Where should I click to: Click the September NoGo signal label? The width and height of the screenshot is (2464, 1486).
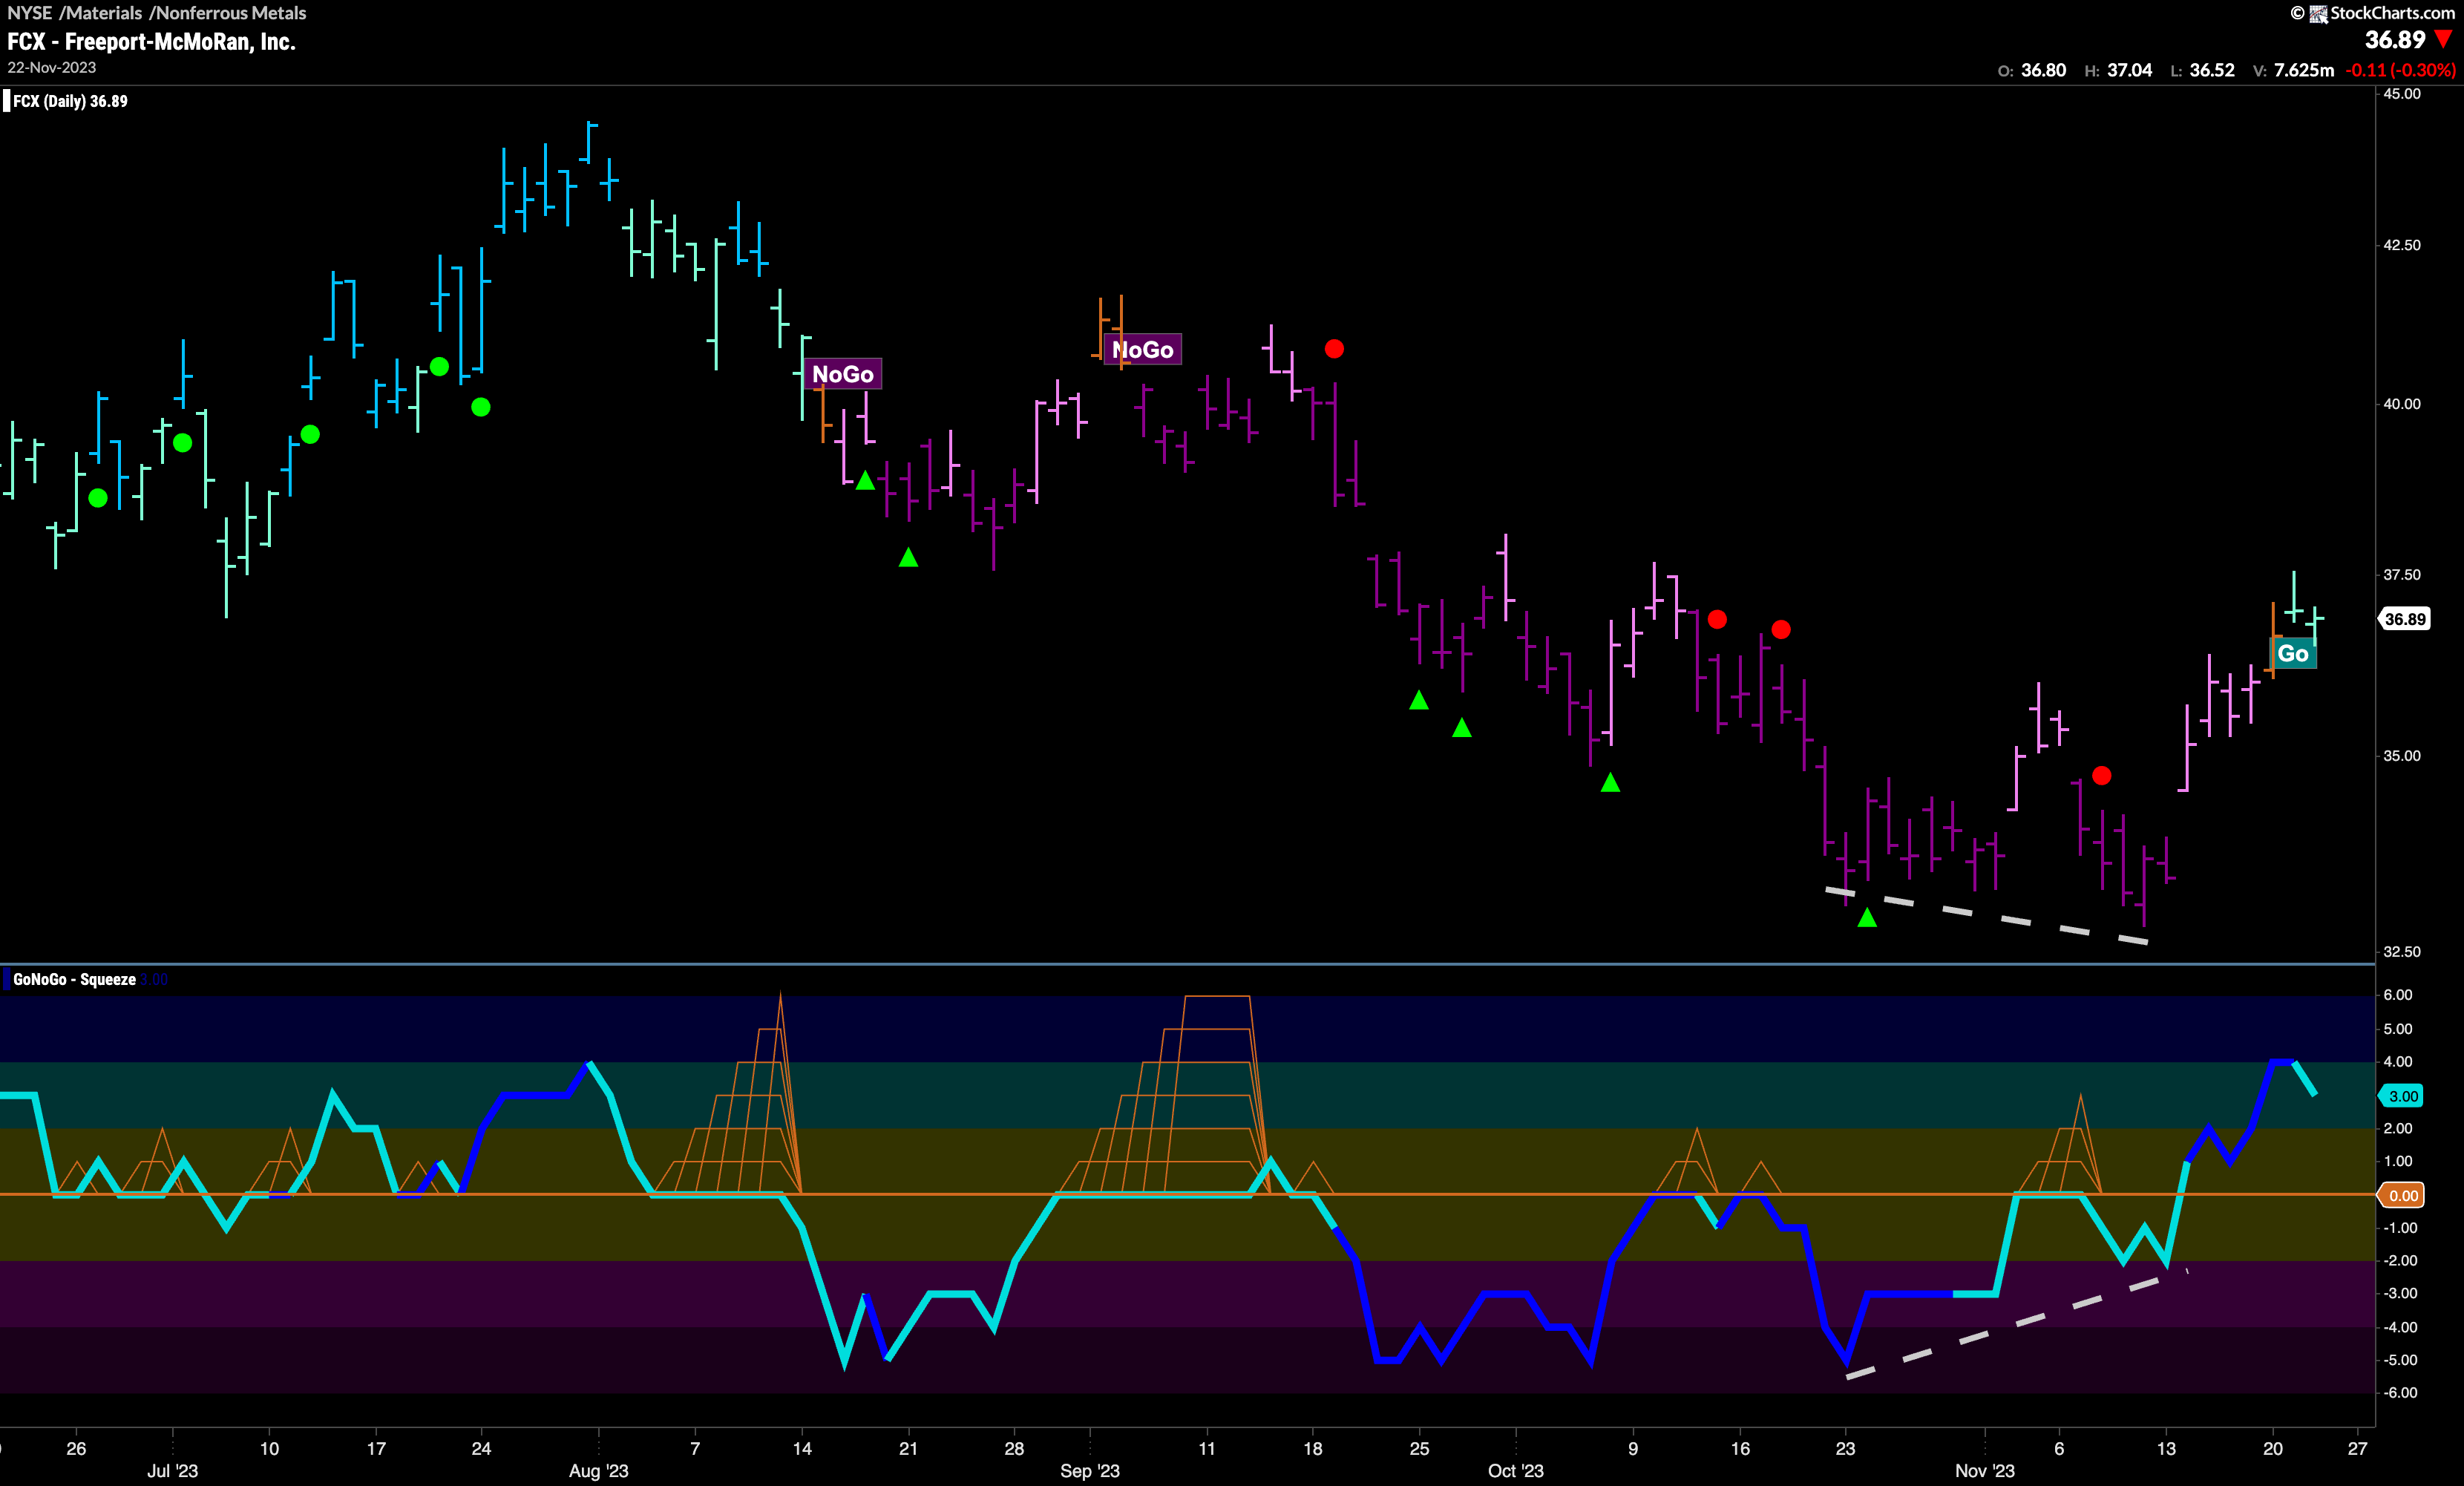(1142, 349)
